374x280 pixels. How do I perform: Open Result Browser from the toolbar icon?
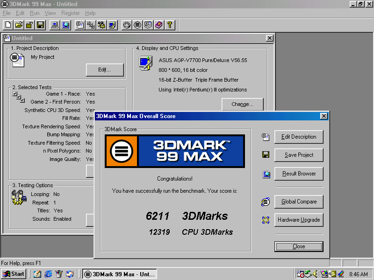[x=65, y=25]
